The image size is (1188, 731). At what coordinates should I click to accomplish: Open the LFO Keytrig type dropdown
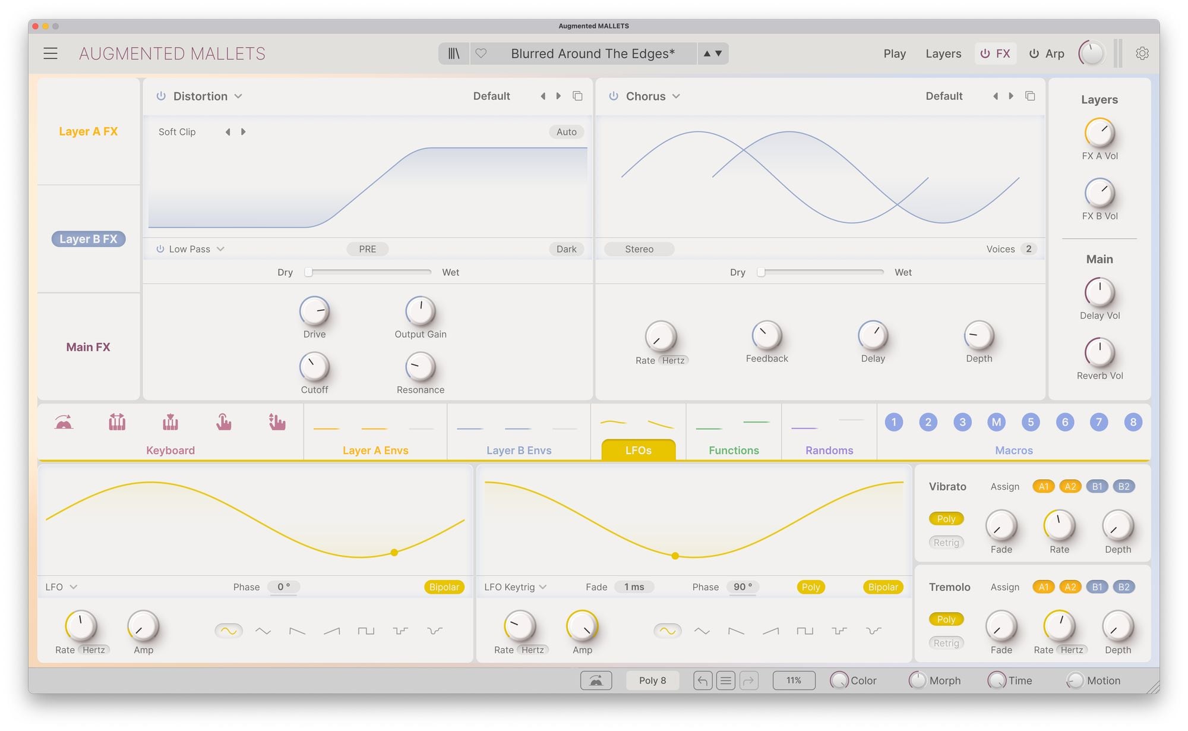click(x=516, y=587)
